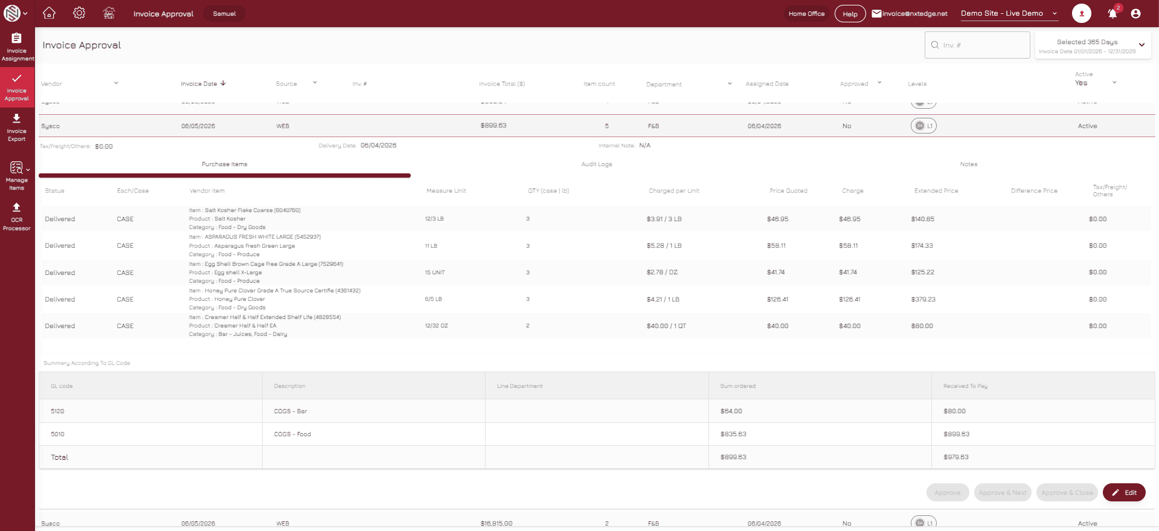Open the user account profile icon
1159x531 pixels.
coord(1135,13)
